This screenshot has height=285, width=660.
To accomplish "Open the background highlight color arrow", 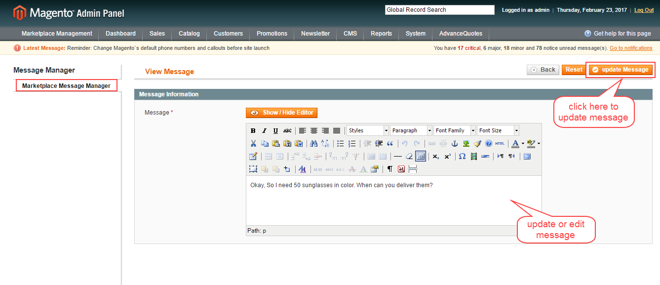I will 539,143.
